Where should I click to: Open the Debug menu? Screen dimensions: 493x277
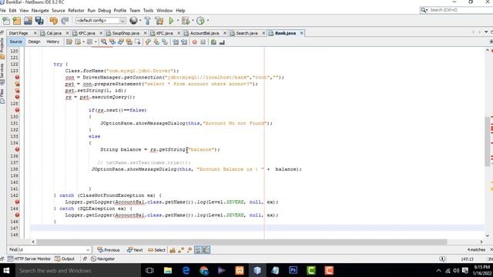(105, 10)
